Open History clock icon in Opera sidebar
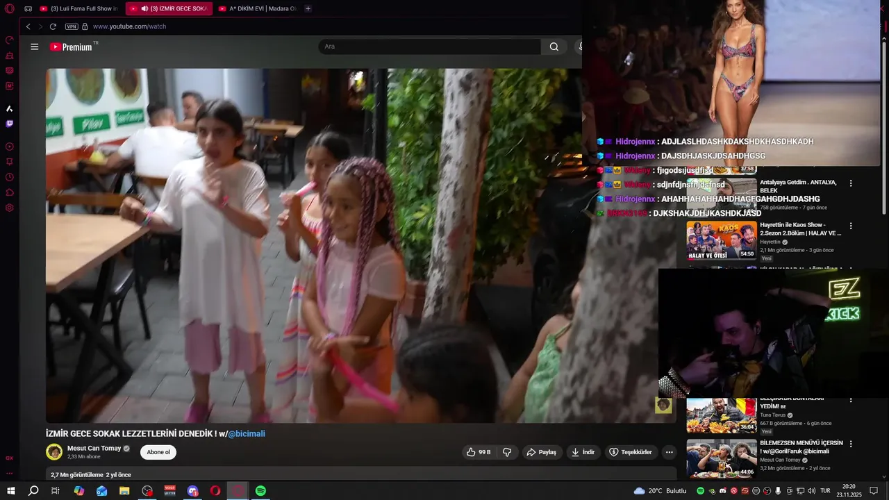 10,177
